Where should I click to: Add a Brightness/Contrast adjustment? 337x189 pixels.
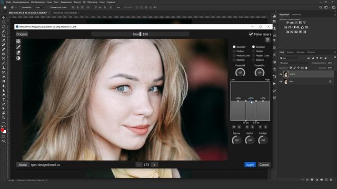288,23
